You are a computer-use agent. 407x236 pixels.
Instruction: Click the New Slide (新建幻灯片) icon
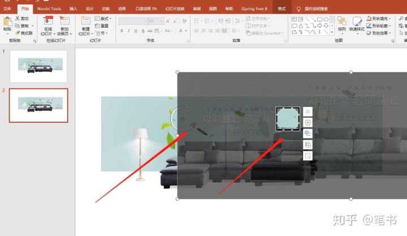point(85,21)
